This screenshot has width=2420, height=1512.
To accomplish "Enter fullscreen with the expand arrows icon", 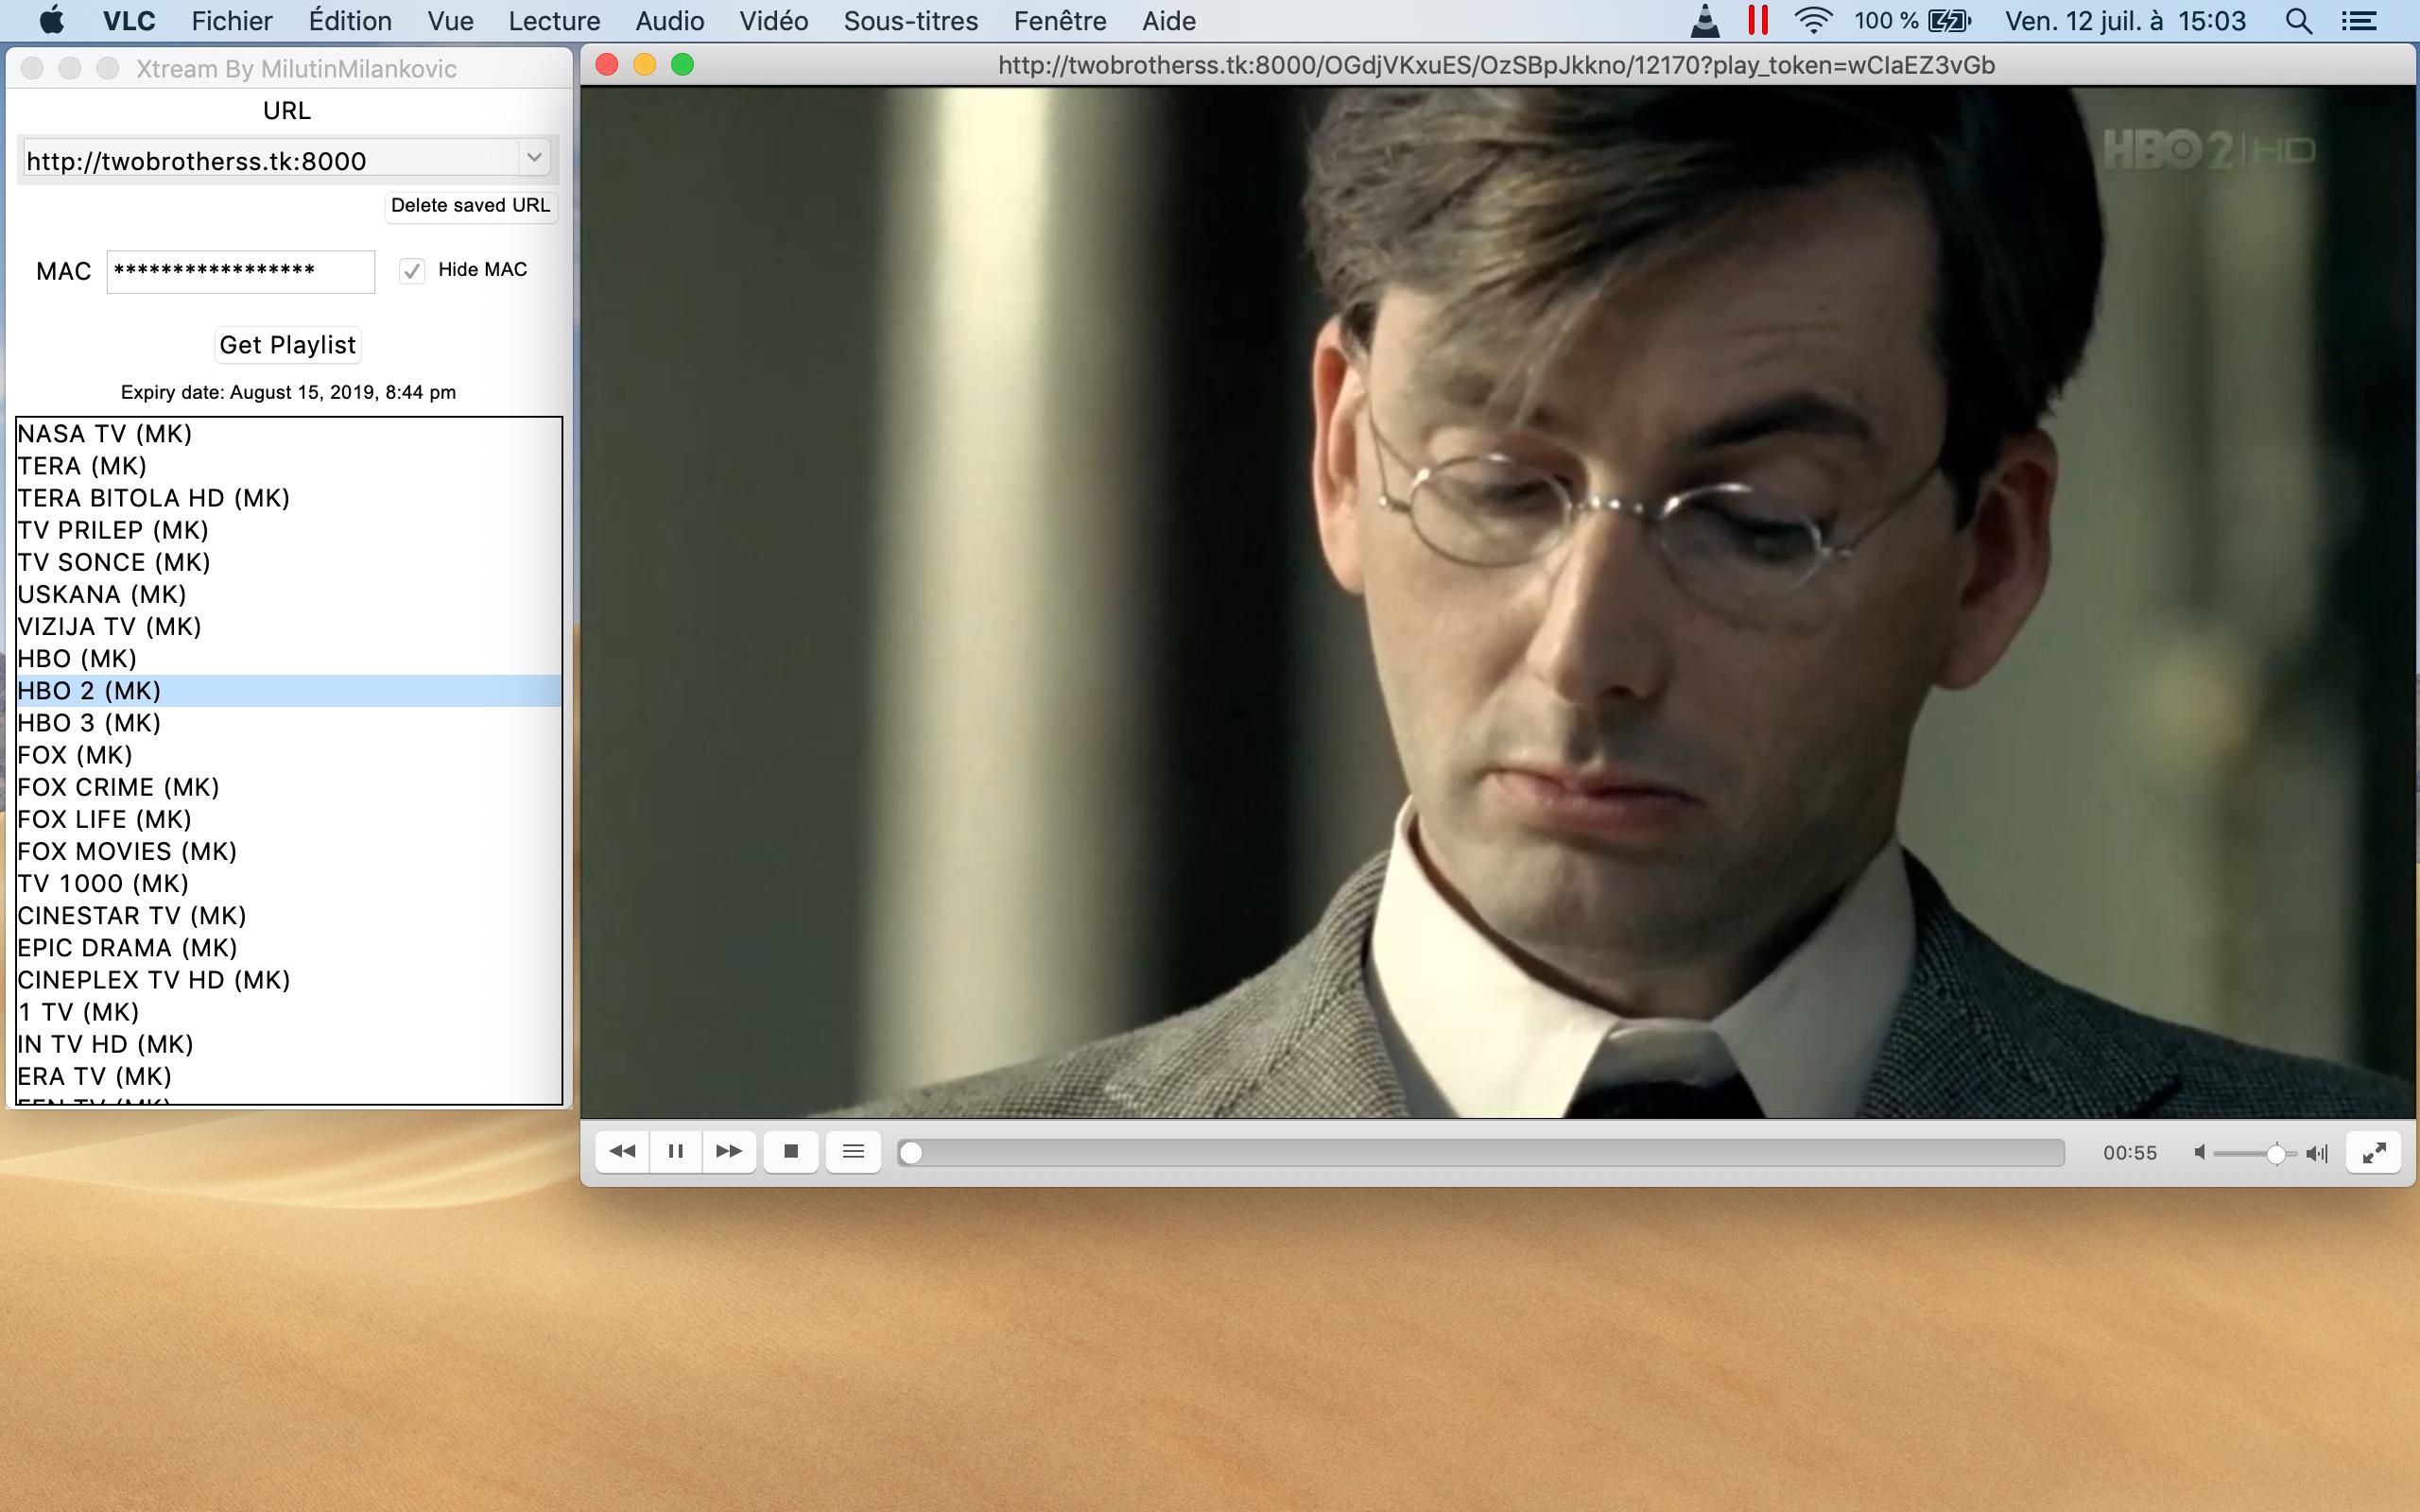I will tap(2373, 1153).
